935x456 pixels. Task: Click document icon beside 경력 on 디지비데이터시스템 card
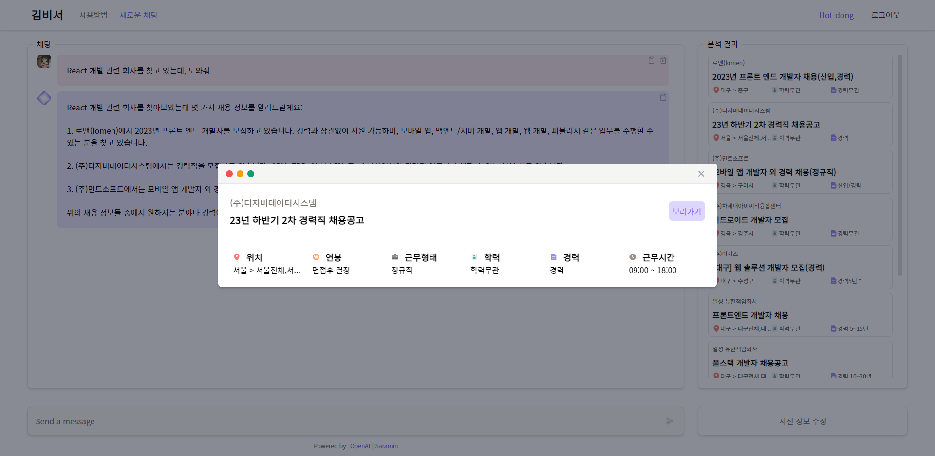(834, 138)
